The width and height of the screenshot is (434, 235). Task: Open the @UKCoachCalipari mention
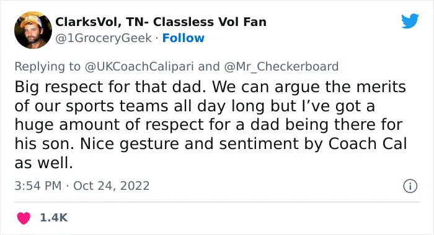(139, 67)
